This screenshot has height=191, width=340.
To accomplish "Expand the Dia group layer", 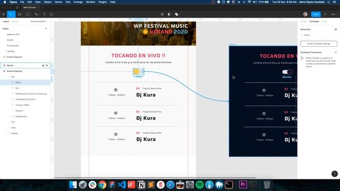I will [x=9, y=76].
